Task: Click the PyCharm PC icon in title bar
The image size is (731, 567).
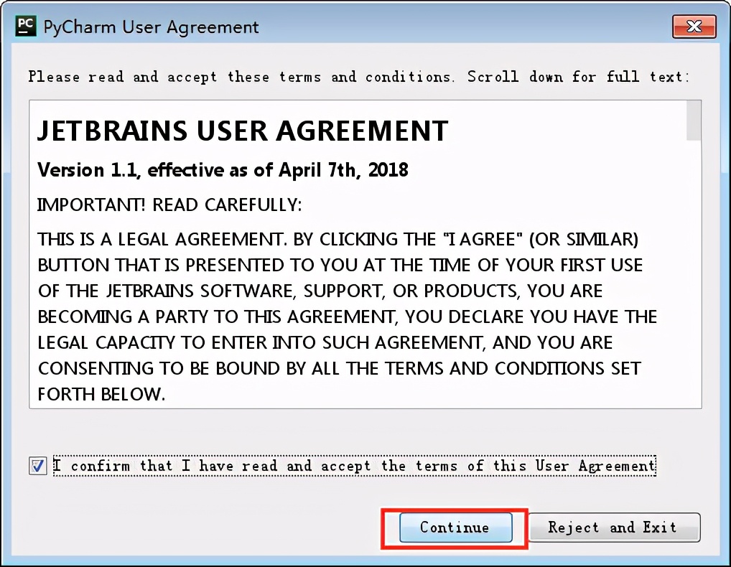Action: (26, 26)
